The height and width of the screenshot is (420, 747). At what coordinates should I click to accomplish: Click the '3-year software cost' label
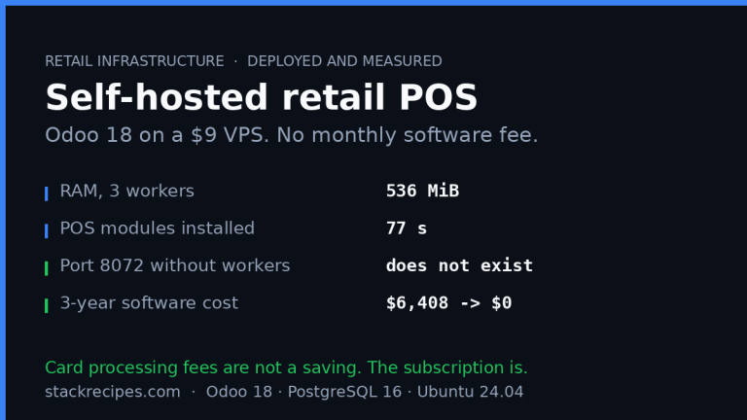(x=149, y=303)
